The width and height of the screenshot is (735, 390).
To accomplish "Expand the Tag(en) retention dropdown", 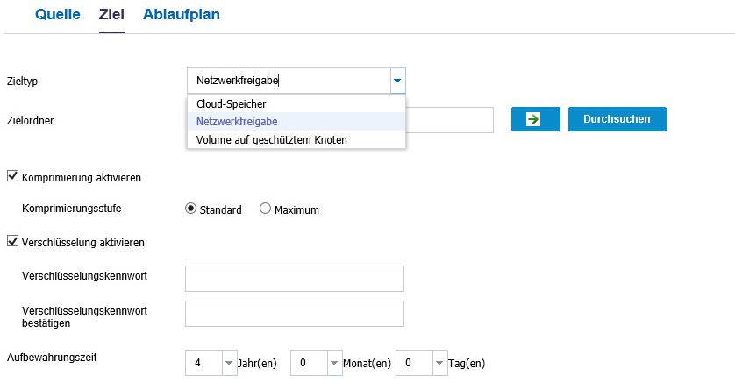I will tap(439, 363).
